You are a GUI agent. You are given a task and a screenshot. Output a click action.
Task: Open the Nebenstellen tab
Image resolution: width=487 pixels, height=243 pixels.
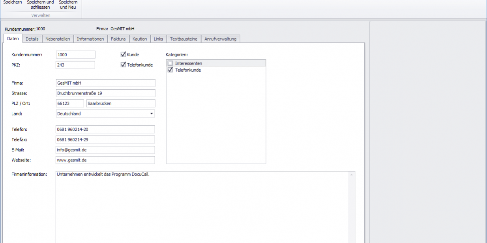pos(58,39)
